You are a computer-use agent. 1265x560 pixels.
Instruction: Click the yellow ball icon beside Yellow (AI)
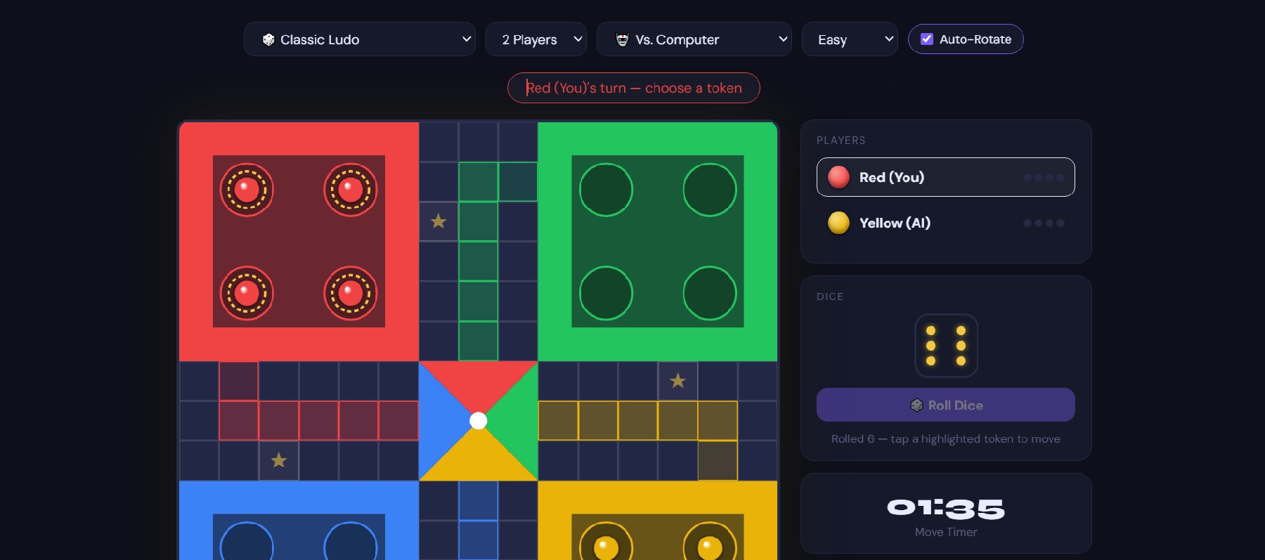[x=838, y=223]
